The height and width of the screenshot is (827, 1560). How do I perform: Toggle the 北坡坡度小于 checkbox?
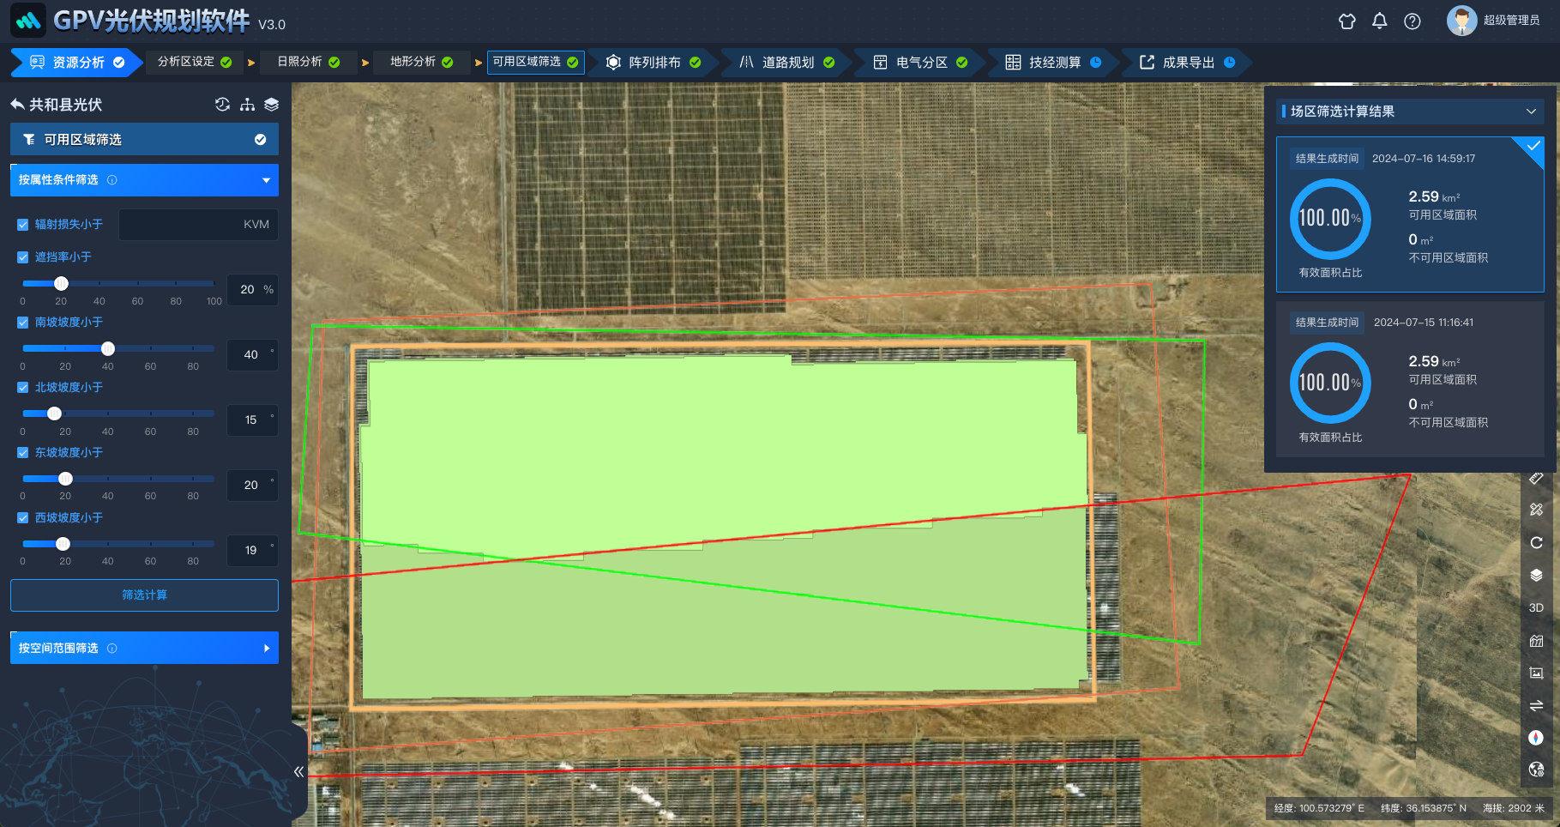pos(23,388)
